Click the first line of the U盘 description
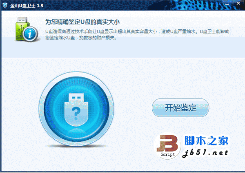This screenshot has width=245, height=173. click(x=137, y=32)
